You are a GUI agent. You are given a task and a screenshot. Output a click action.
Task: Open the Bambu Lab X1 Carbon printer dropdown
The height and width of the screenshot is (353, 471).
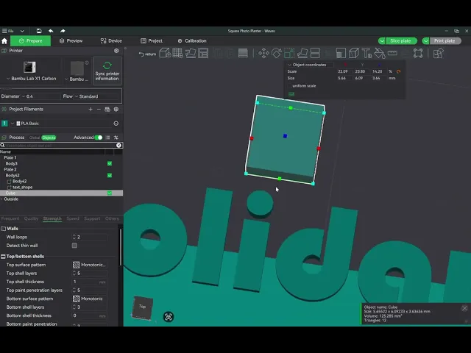(32, 79)
